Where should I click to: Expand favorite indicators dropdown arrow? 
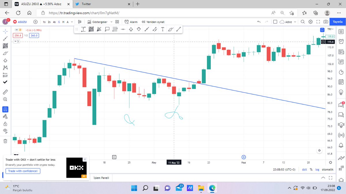111,22
